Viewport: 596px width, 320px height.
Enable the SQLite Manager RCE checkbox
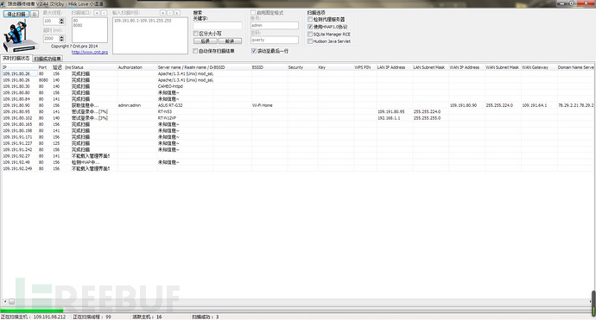(x=310, y=35)
